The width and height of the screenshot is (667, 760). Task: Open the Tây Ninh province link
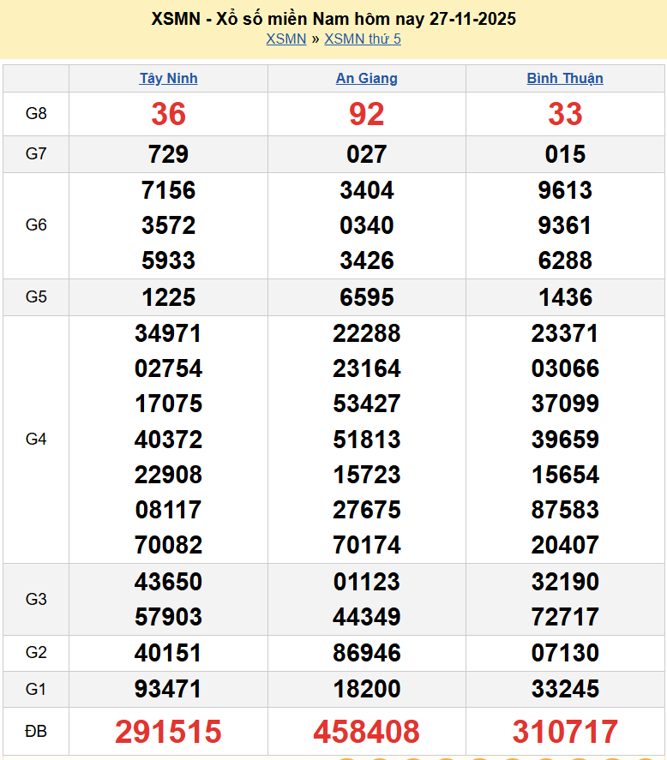coord(168,78)
